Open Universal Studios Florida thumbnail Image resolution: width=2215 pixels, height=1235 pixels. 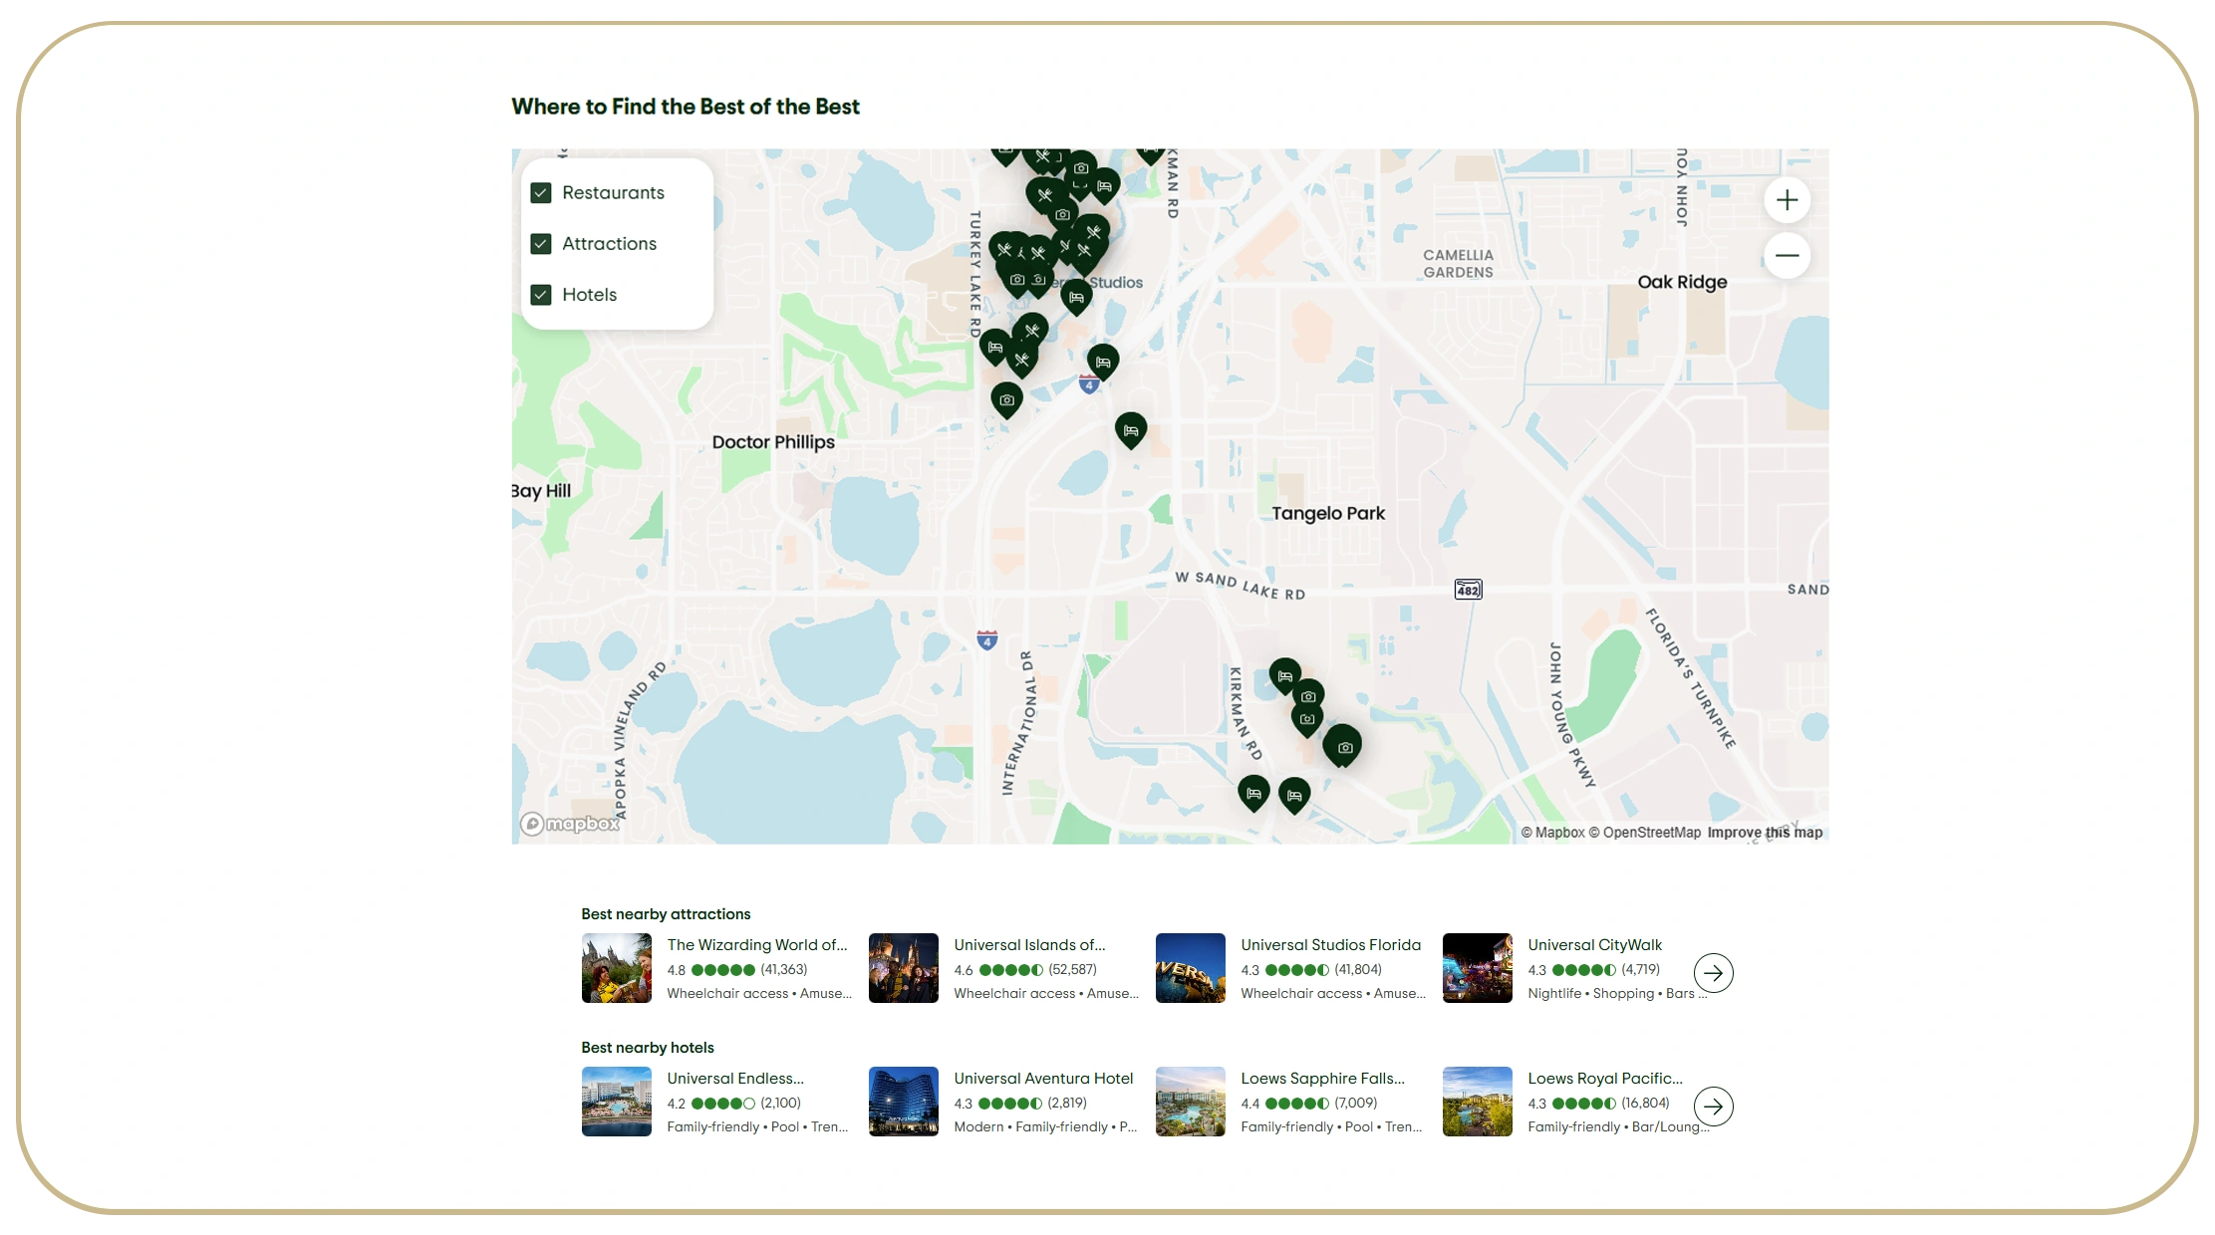(x=1191, y=968)
